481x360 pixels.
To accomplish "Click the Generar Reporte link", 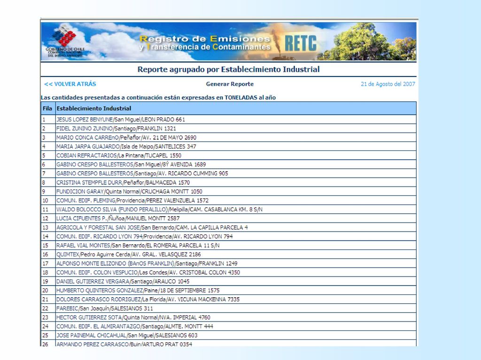I will [x=230, y=84].
